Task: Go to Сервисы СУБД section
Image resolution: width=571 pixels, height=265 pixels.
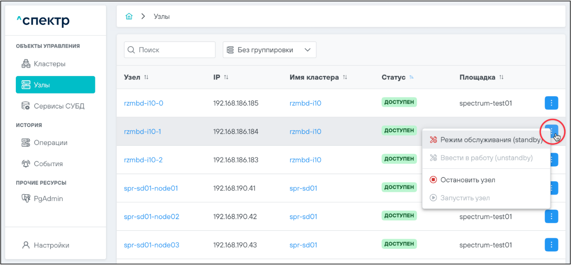Action: (x=59, y=106)
